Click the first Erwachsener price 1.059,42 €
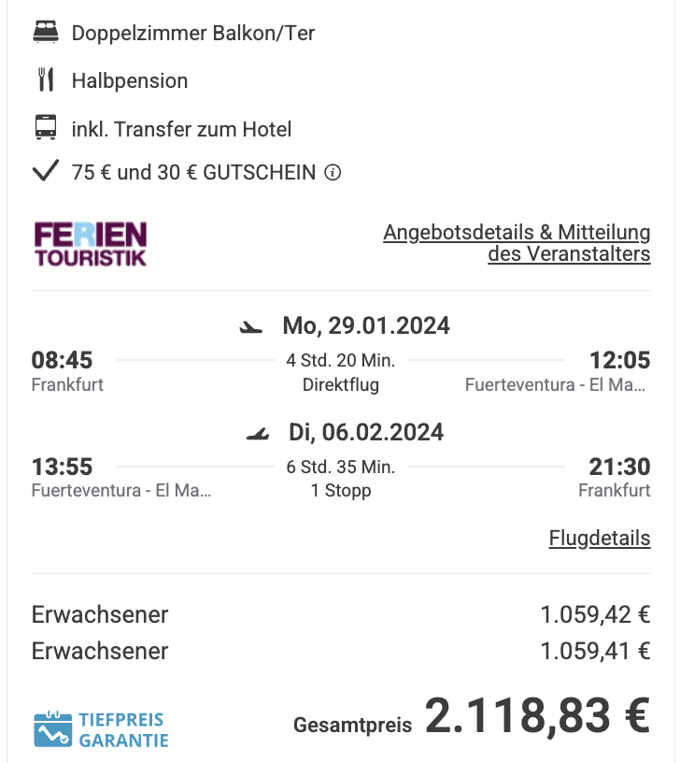The height and width of the screenshot is (763, 680). (x=595, y=614)
